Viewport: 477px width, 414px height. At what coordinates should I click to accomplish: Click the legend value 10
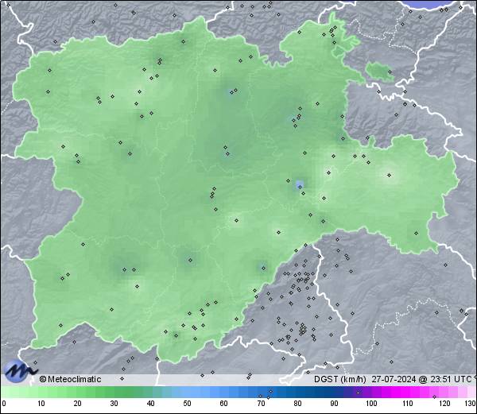point(41,404)
